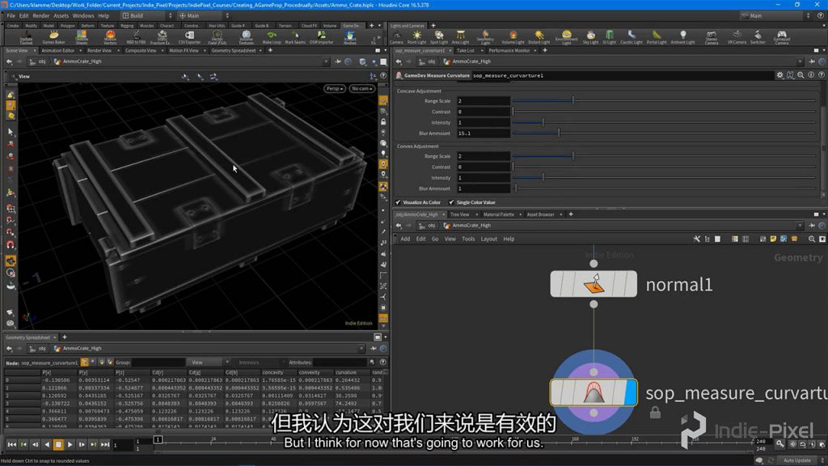Click the Volume Textures shelf tool

[246, 37]
